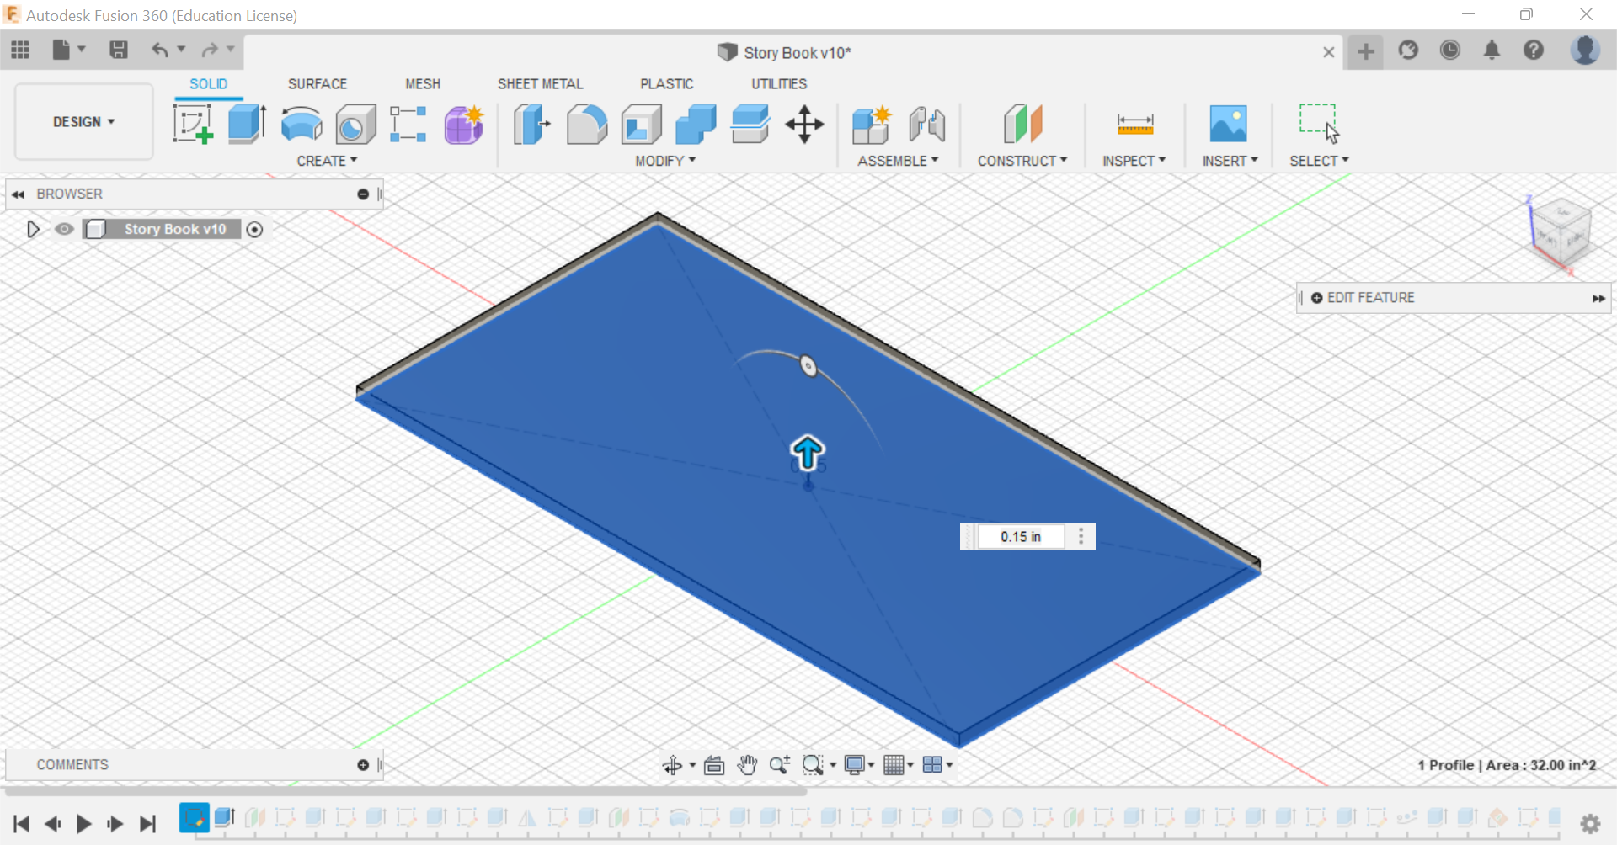Select the Measure tool
This screenshot has width=1617, height=845.
tap(1135, 125)
